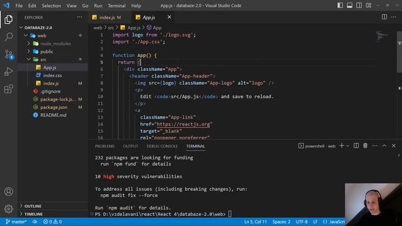
Task: Close the terminal panel
Action: pos(394,146)
